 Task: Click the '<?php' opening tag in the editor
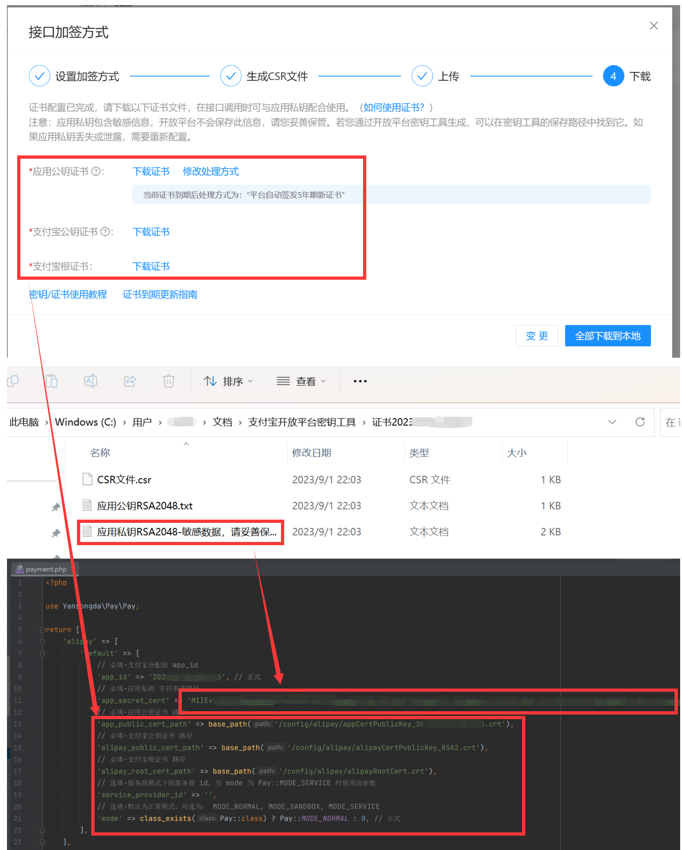coord(56,583)
